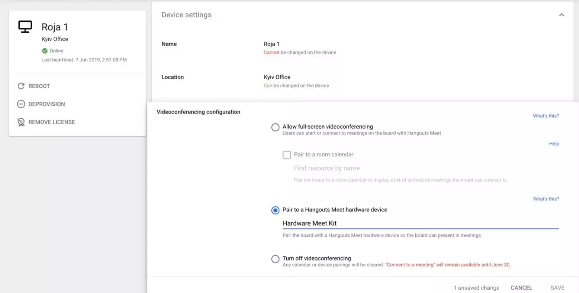Click the deprovision minus circle icon
This screenshot has width=579, height=293.
click(x=21, y=104)
